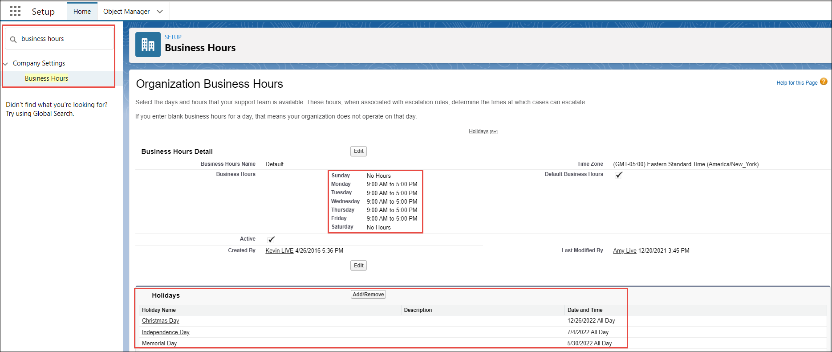Viewport: 832px width, 352px height.
Task: Open the Christmas Day holiday
Action: pos(160,321)
